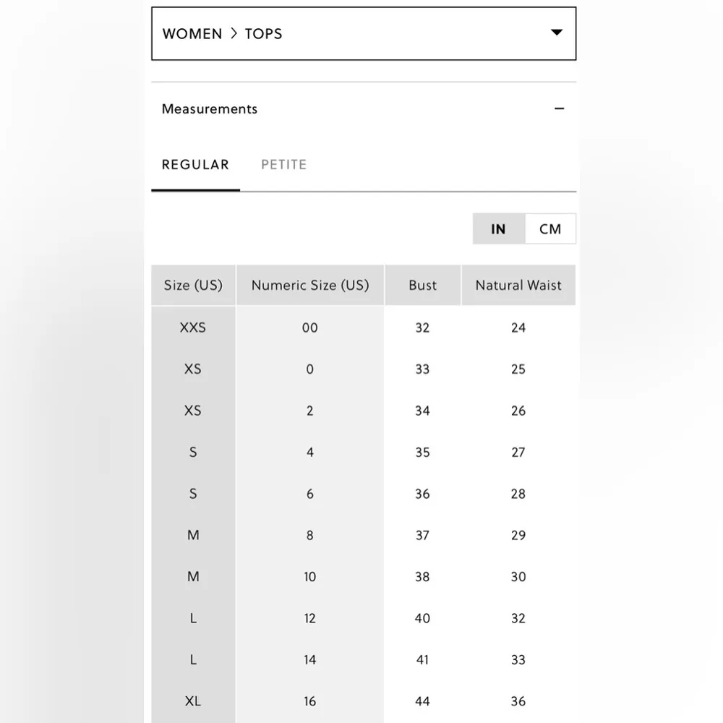Collapse the Measurements section with minus icon
The height and width of the screenshot is (723, 723).
coord(559,109)
